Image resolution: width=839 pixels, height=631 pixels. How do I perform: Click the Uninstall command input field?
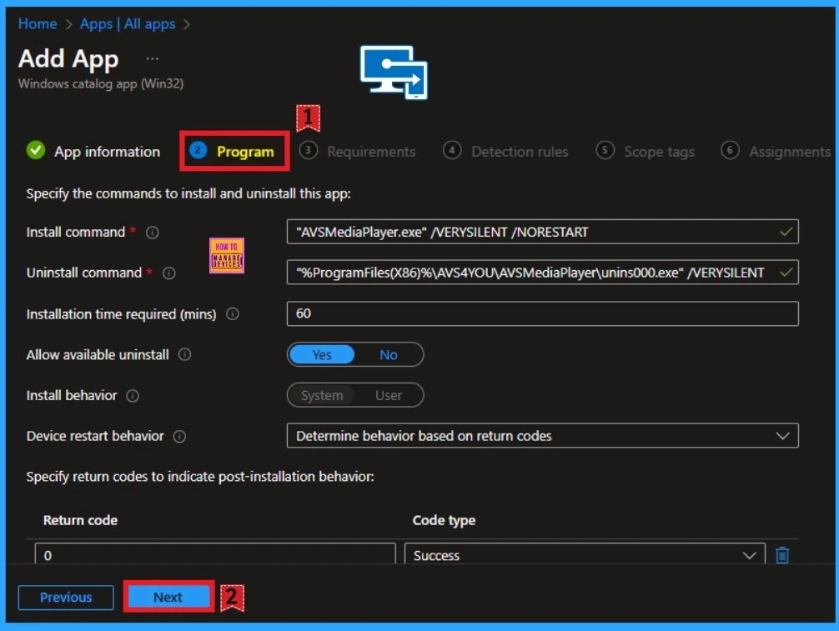tap(543, 273)
